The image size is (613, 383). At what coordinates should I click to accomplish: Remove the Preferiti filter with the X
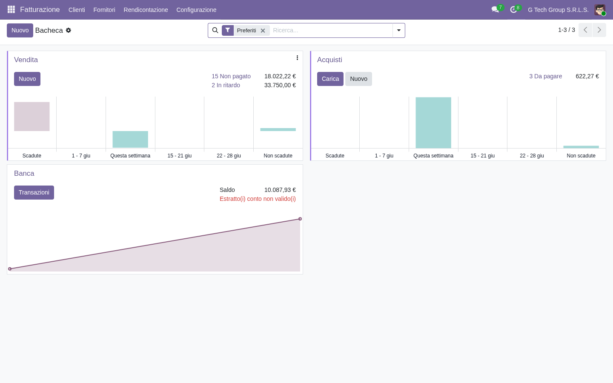click(x=263, y=31)
